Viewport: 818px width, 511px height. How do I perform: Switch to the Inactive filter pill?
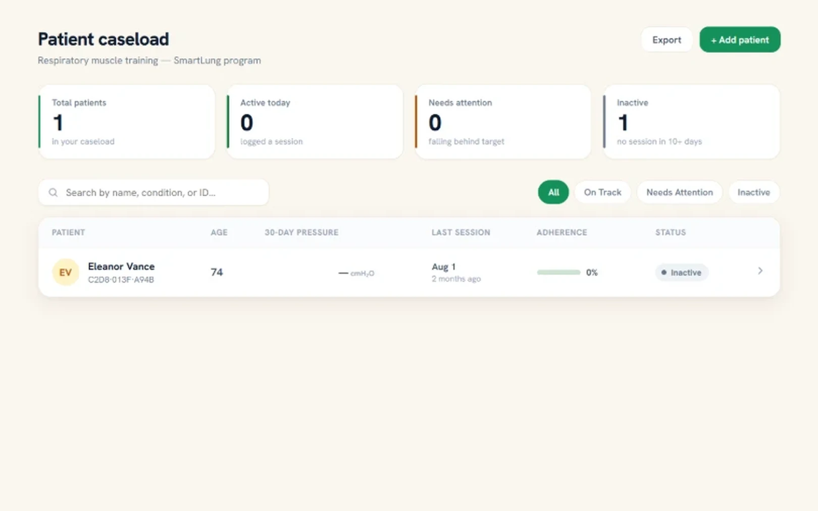(x=754, y=192)
